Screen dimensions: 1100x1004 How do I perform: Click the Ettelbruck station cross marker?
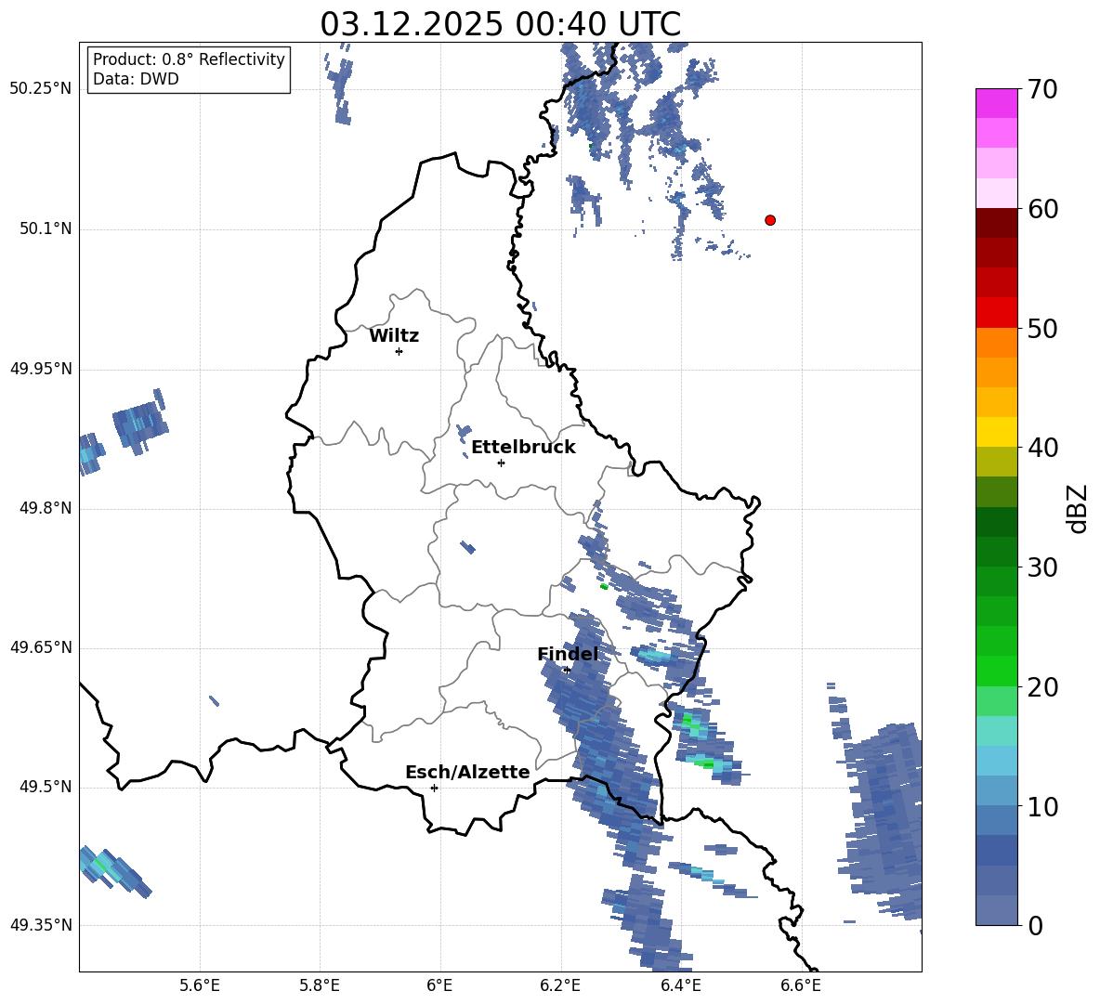(501, 463)
